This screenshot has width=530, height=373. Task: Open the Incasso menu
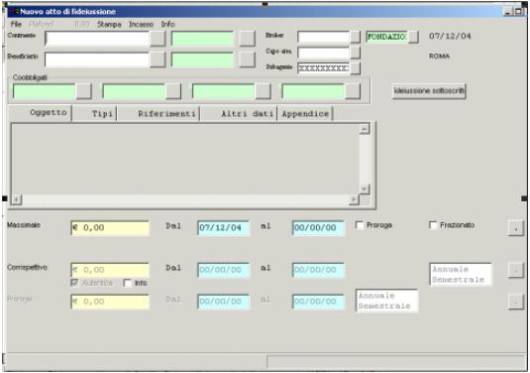pos(141,25)
